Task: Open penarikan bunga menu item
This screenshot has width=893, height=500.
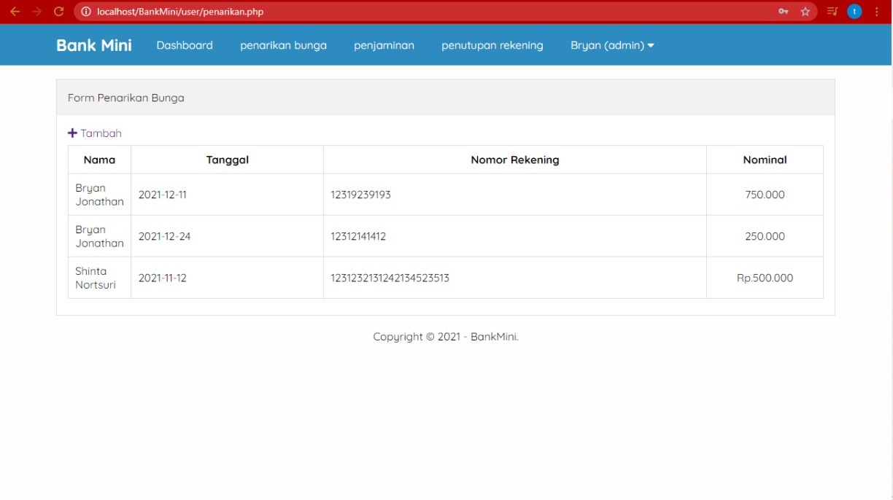Action: pyautogui.click(x=283, y=45)
